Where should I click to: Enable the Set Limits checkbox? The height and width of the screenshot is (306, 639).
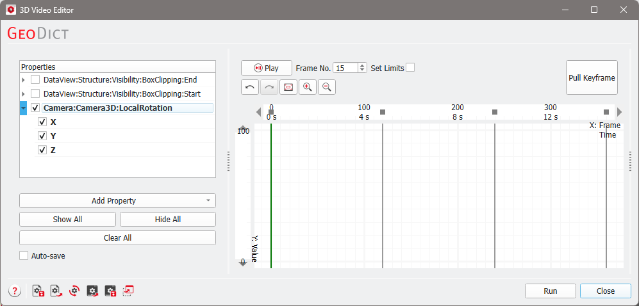click(410, 68)
